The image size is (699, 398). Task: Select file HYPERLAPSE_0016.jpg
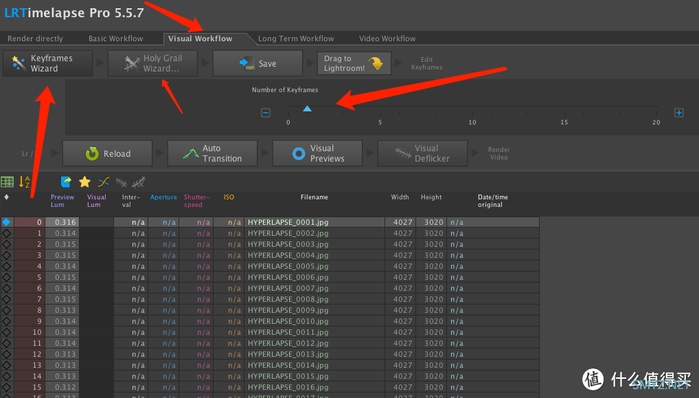pos(288,387)
